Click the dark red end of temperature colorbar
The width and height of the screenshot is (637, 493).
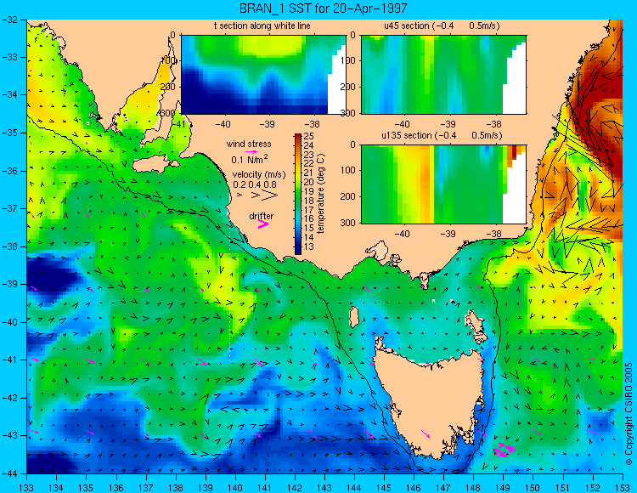click(298, 136)
